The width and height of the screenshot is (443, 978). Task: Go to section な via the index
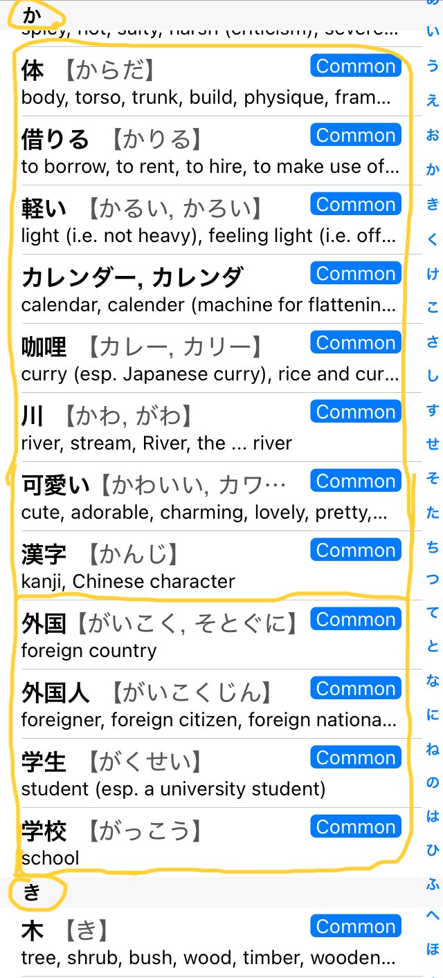pyautogui.click(x=433, y=681)
